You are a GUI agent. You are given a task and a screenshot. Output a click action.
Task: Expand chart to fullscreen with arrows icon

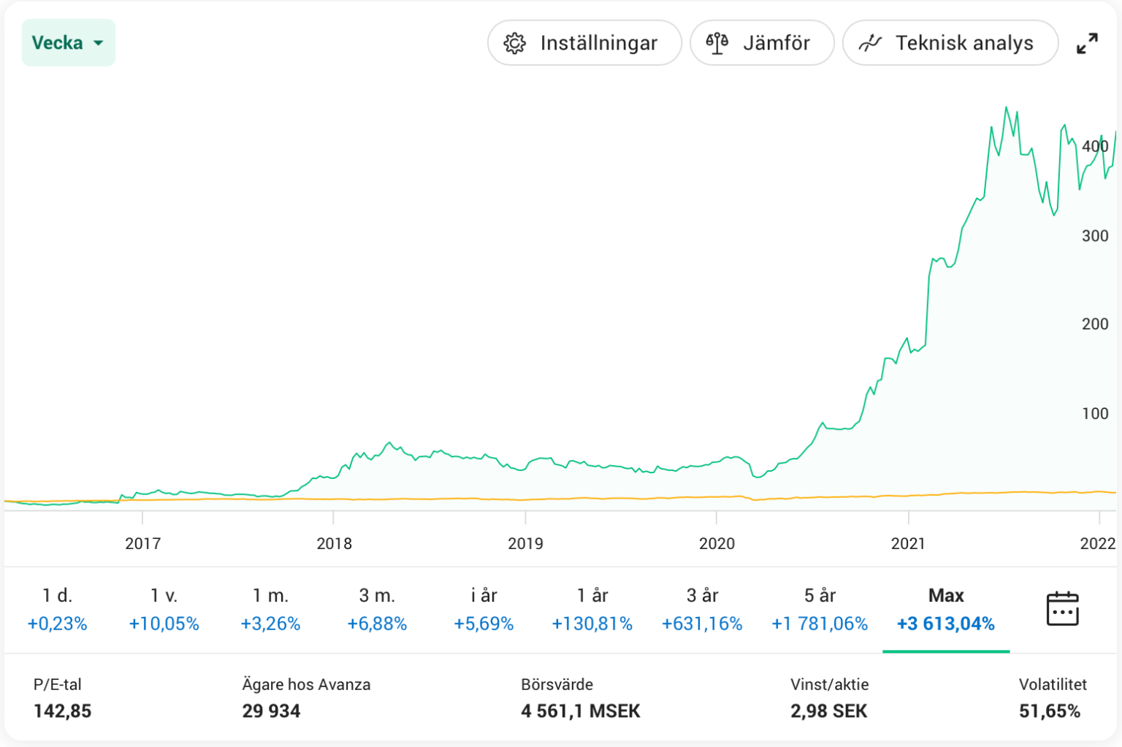pos(1088,43)
